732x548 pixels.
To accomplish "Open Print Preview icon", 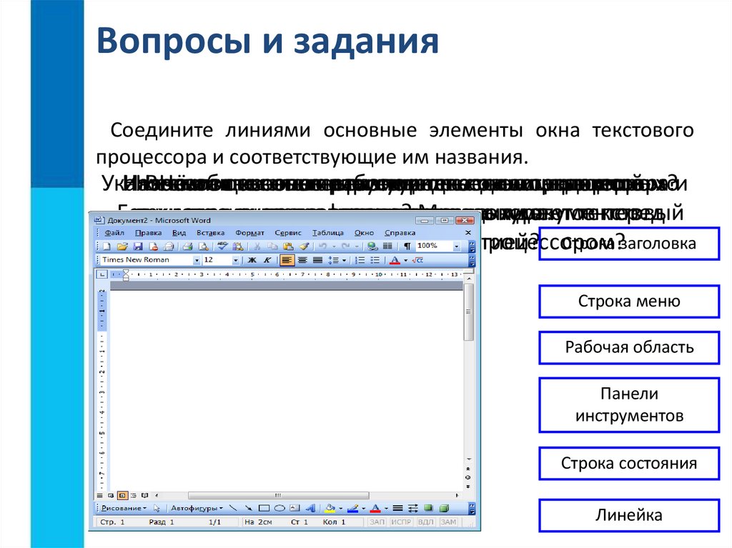I will 203,246.
